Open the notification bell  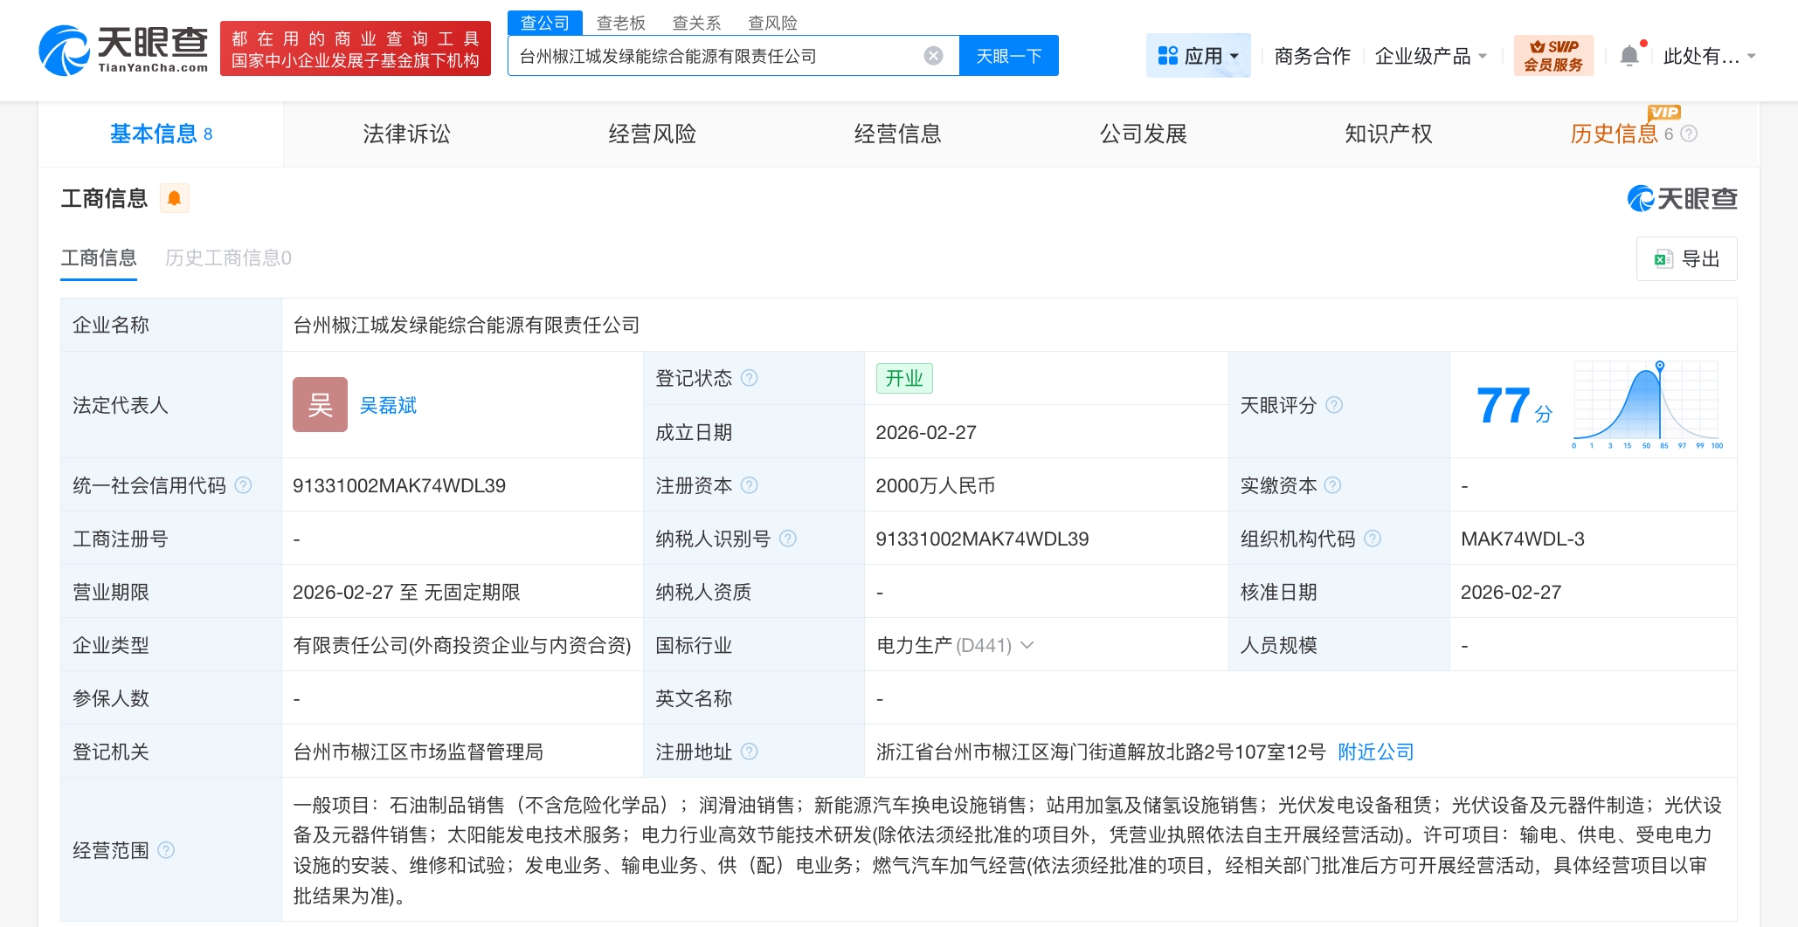point(1629,56)
